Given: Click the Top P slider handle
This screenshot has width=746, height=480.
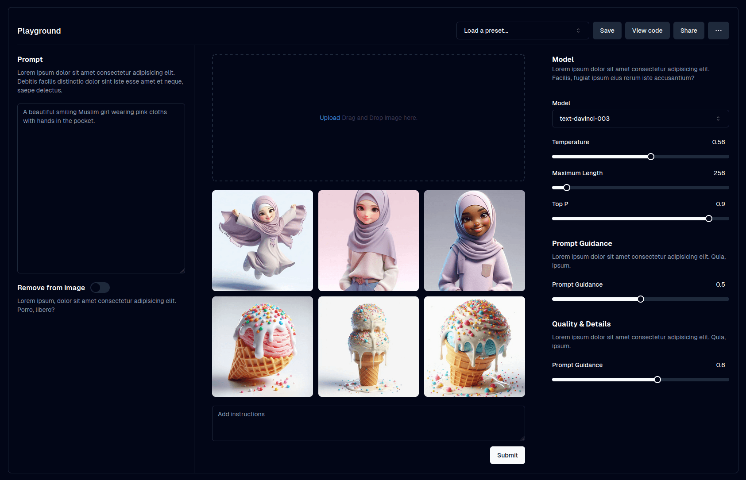Looking at the screenshot, I should 709,219.
